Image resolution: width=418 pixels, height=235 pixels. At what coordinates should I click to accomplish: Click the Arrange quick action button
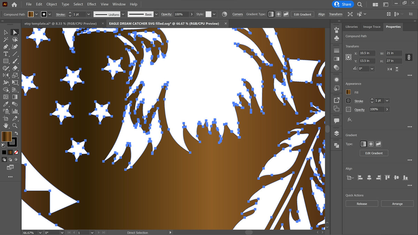click(x=397, y=204)
